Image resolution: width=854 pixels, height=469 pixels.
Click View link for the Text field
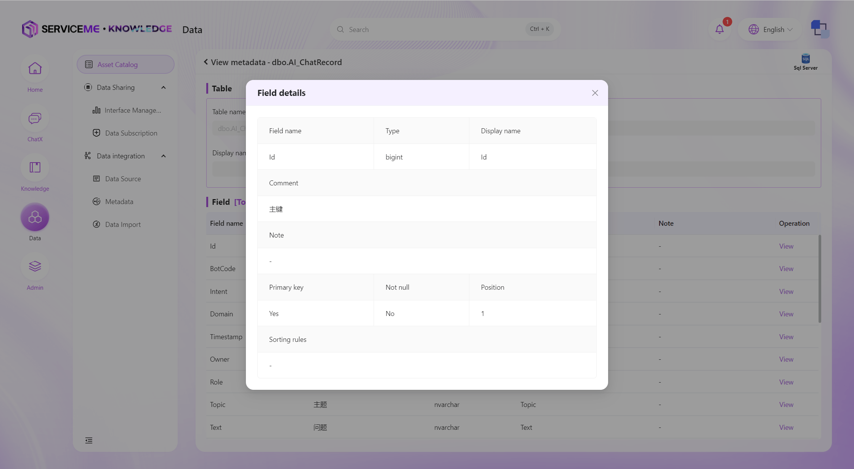pos(786,427)
